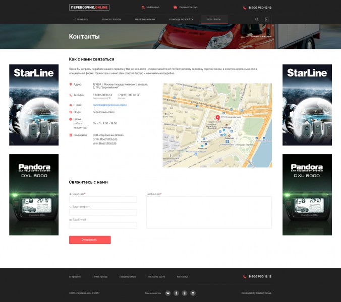Click the Свяжитесь с нами heading
The image size is (341, 302).
tap(88, 182)
